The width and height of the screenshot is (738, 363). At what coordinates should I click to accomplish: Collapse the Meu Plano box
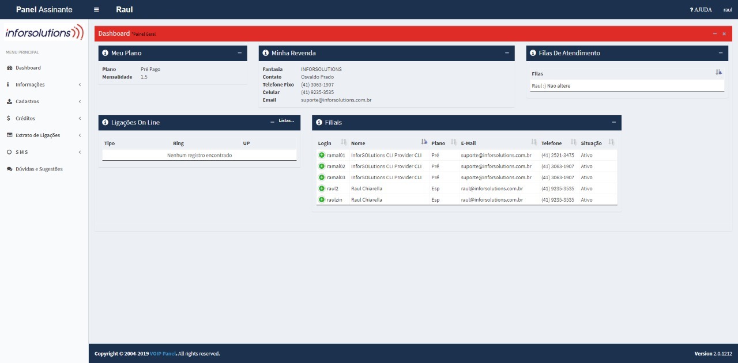tap(240, 53)
